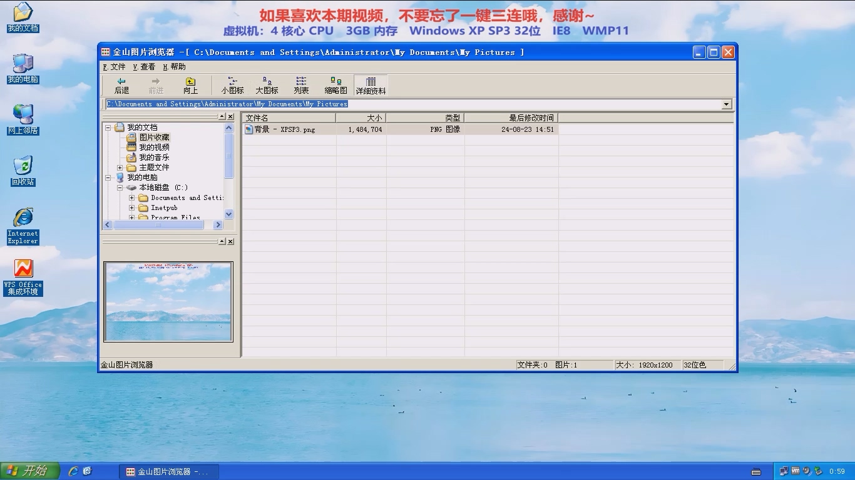Collapse the folder tree pane with its arrow button
The height and width of the screenshot is (480, 855).
222,117
